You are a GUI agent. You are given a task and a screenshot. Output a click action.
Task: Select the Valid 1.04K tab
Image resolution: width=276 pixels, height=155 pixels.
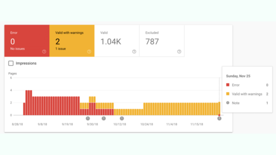pyautogui.click(x=117, y=41)
